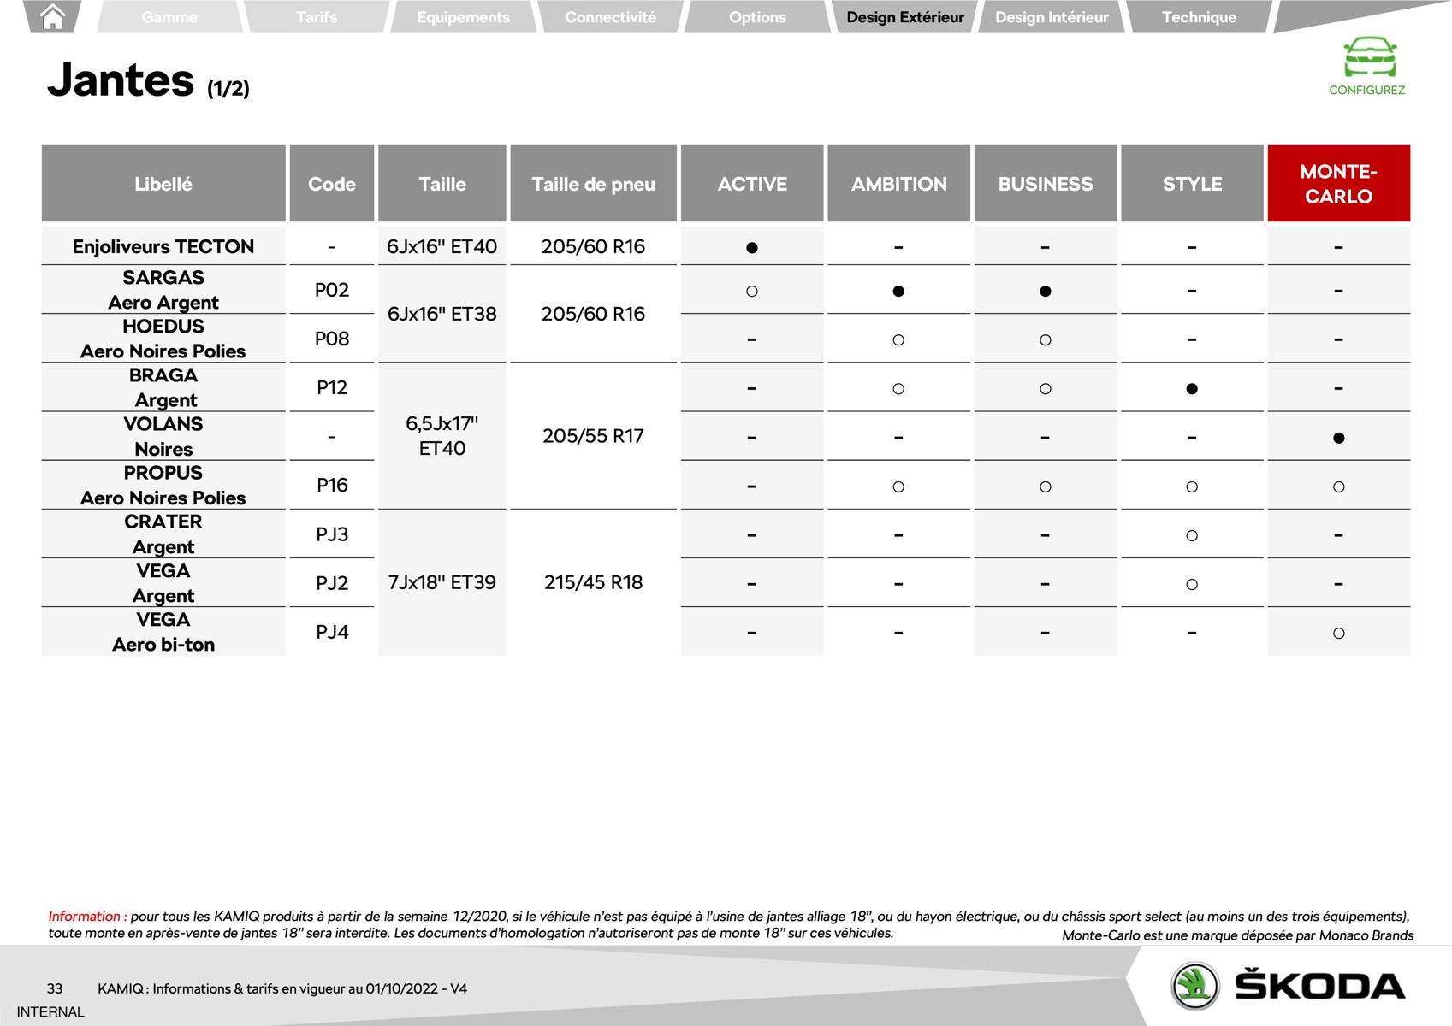Select the Connectivité tab

click(x=610, y=17)
